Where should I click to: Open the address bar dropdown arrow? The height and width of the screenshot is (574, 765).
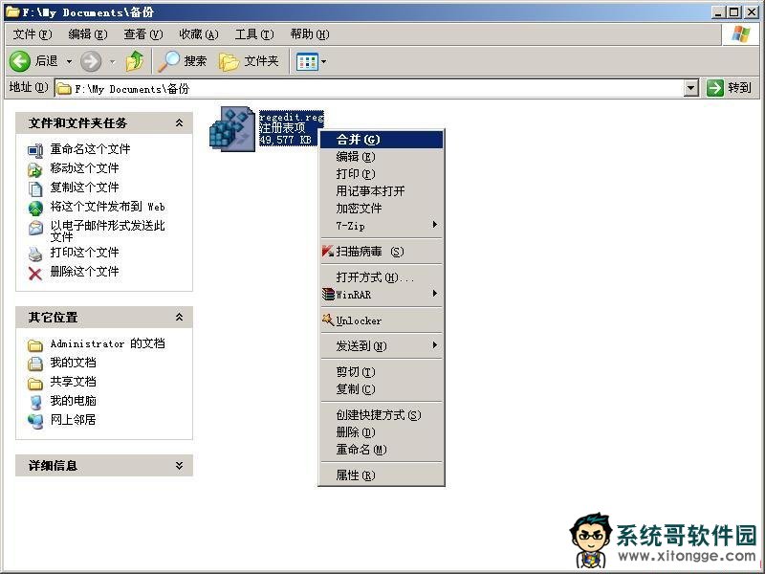[x=691, y=88]
